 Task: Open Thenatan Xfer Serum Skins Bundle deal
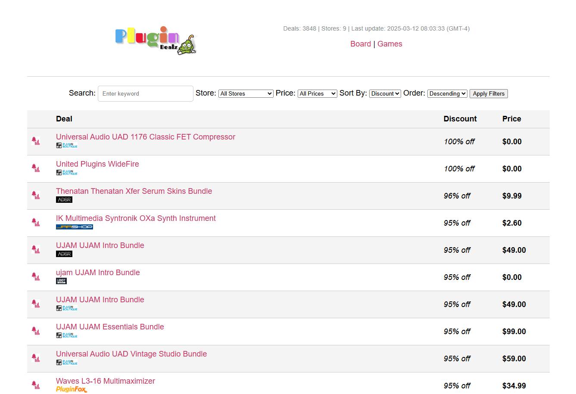coord(134,191)
